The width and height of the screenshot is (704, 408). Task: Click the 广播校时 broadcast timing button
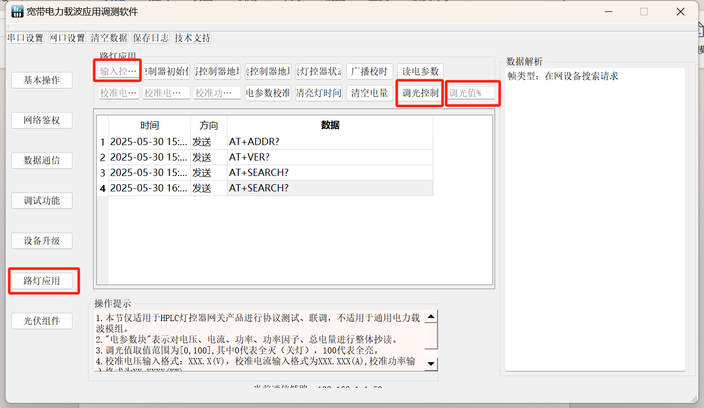click(369, 71)
